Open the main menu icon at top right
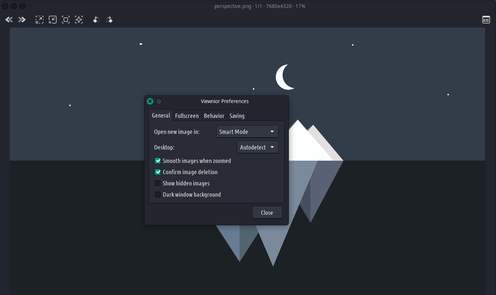 click(486, 20)
